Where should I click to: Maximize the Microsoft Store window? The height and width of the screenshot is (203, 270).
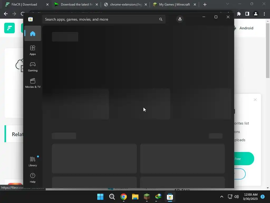tap(216, 17)
